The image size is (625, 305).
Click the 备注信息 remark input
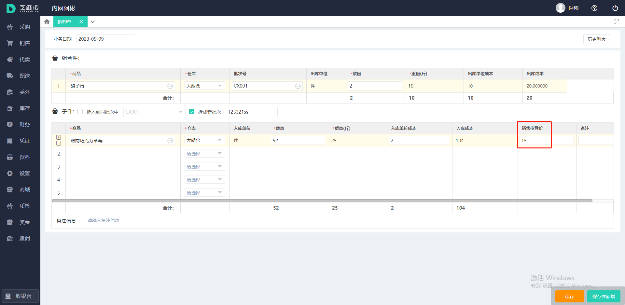(x=104, y=221)
